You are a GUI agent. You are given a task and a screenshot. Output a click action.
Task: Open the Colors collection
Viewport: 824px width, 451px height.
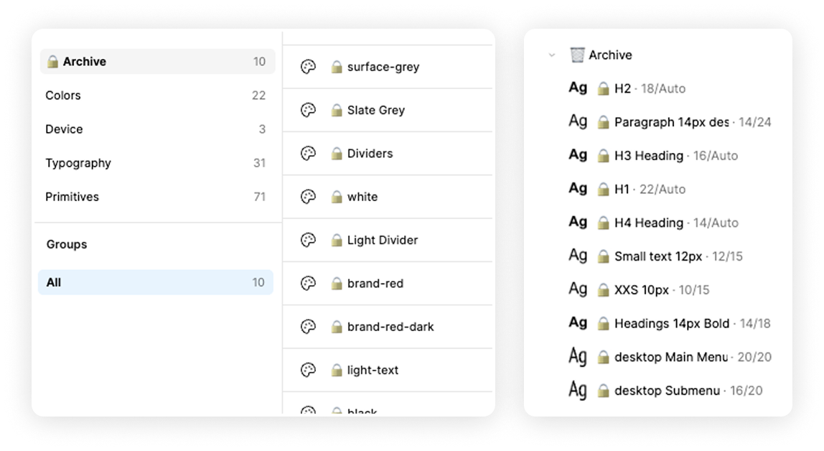click(63, 96)
